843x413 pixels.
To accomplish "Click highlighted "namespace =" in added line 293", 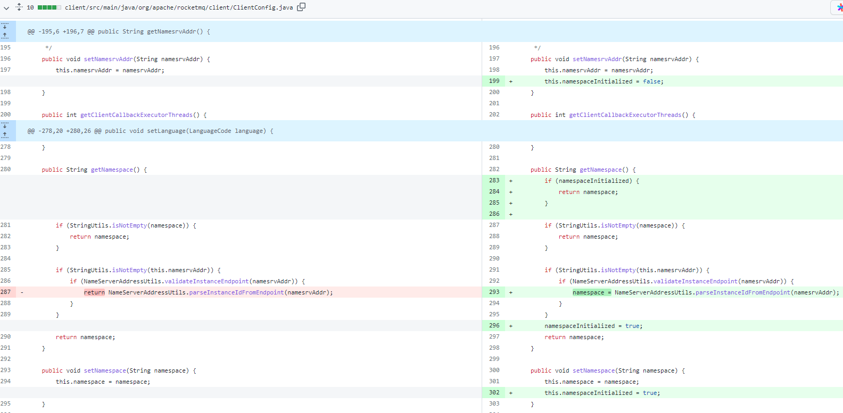I will (x=592, y=293).
